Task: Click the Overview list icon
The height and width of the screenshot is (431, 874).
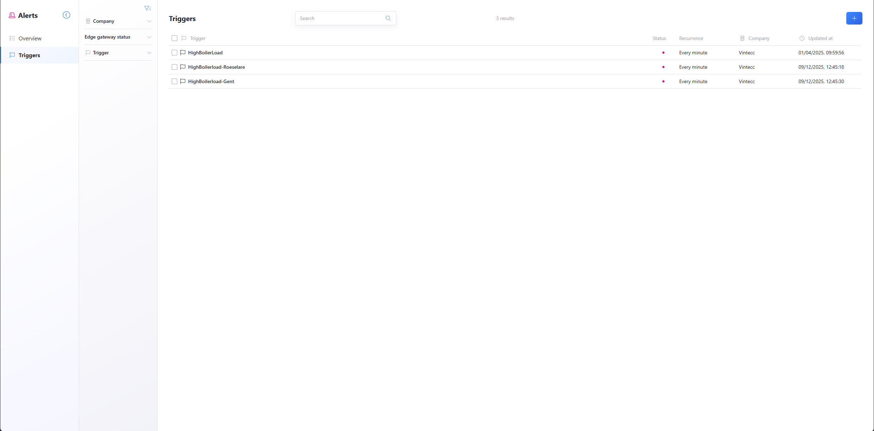Action: click(12, 38)
